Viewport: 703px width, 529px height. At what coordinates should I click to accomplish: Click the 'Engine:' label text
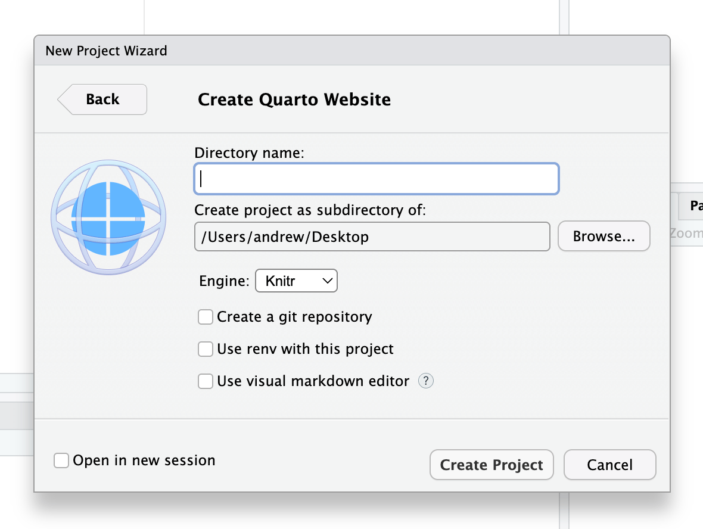pyautogui.click(x=224, y=281)
